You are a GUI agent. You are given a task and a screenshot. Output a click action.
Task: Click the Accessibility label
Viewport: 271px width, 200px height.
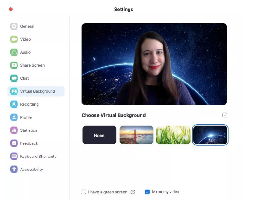31,170
